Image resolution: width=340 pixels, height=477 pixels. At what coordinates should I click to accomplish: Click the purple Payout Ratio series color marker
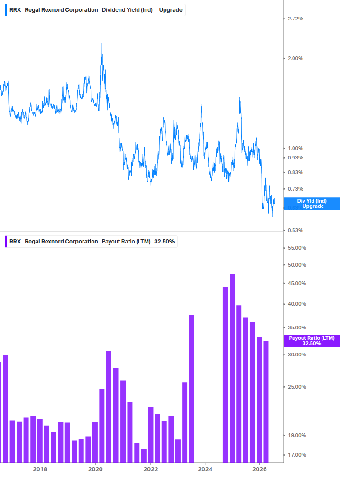(x=6, y=242)
